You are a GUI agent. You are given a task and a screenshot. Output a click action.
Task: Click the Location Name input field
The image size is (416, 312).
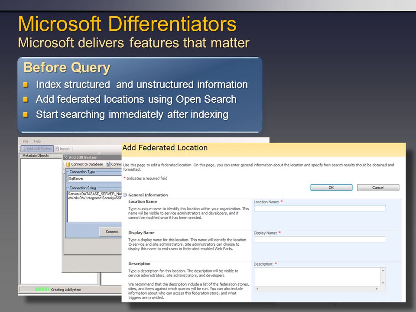coord(320,208)
